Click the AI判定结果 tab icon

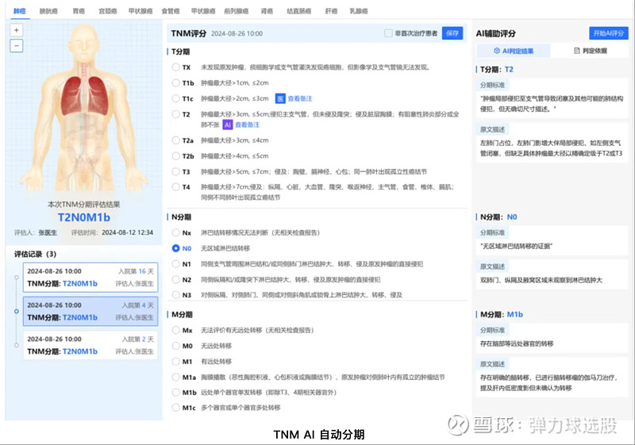(x=497, y=51)
